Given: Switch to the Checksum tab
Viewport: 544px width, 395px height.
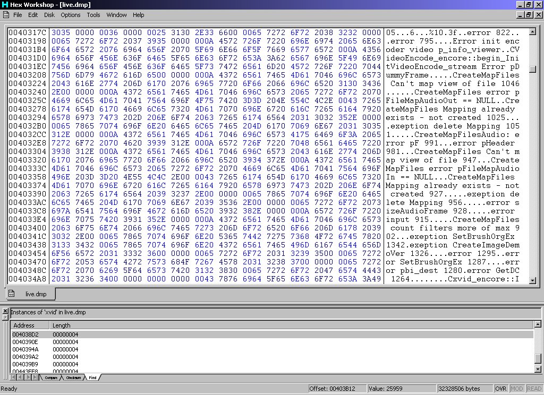Looking at the screenshot, I should [73, 377].
